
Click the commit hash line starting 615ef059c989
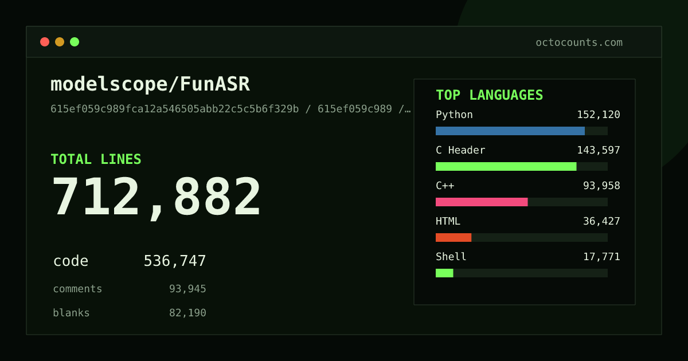click(230, 109)
